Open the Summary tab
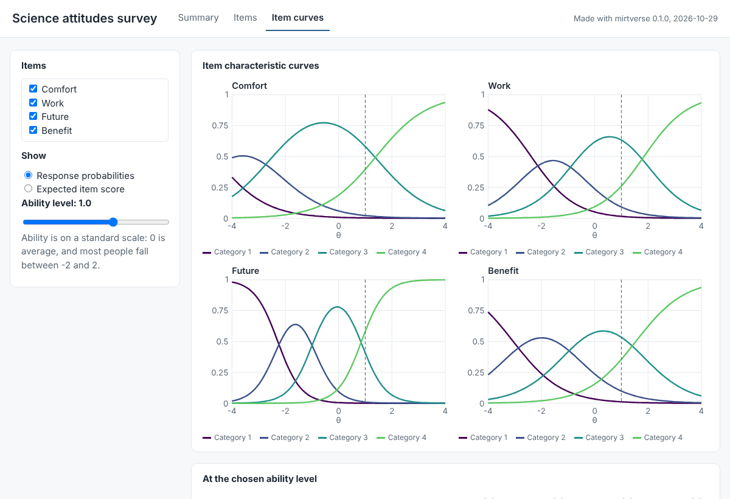Image resolution: width=730 pixels, height=499 pixels. tap(198, 18)
